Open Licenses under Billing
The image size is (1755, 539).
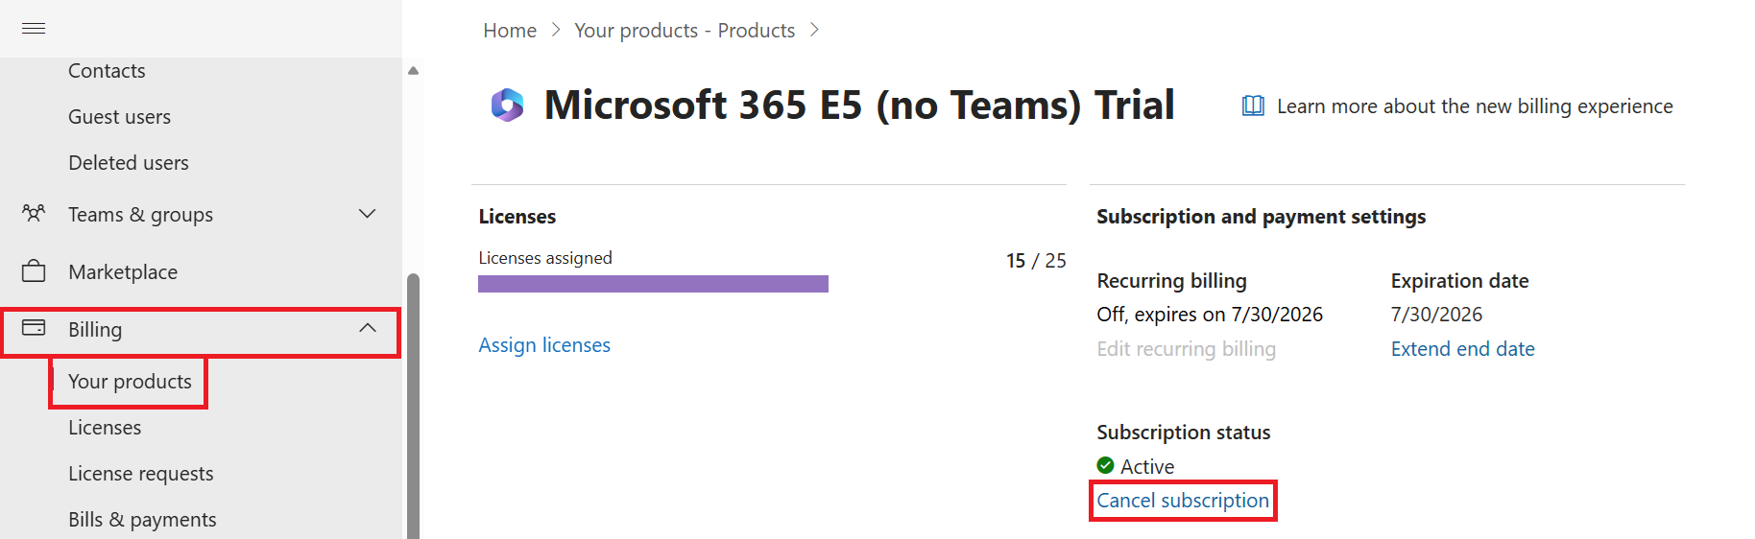coord(105,428)
